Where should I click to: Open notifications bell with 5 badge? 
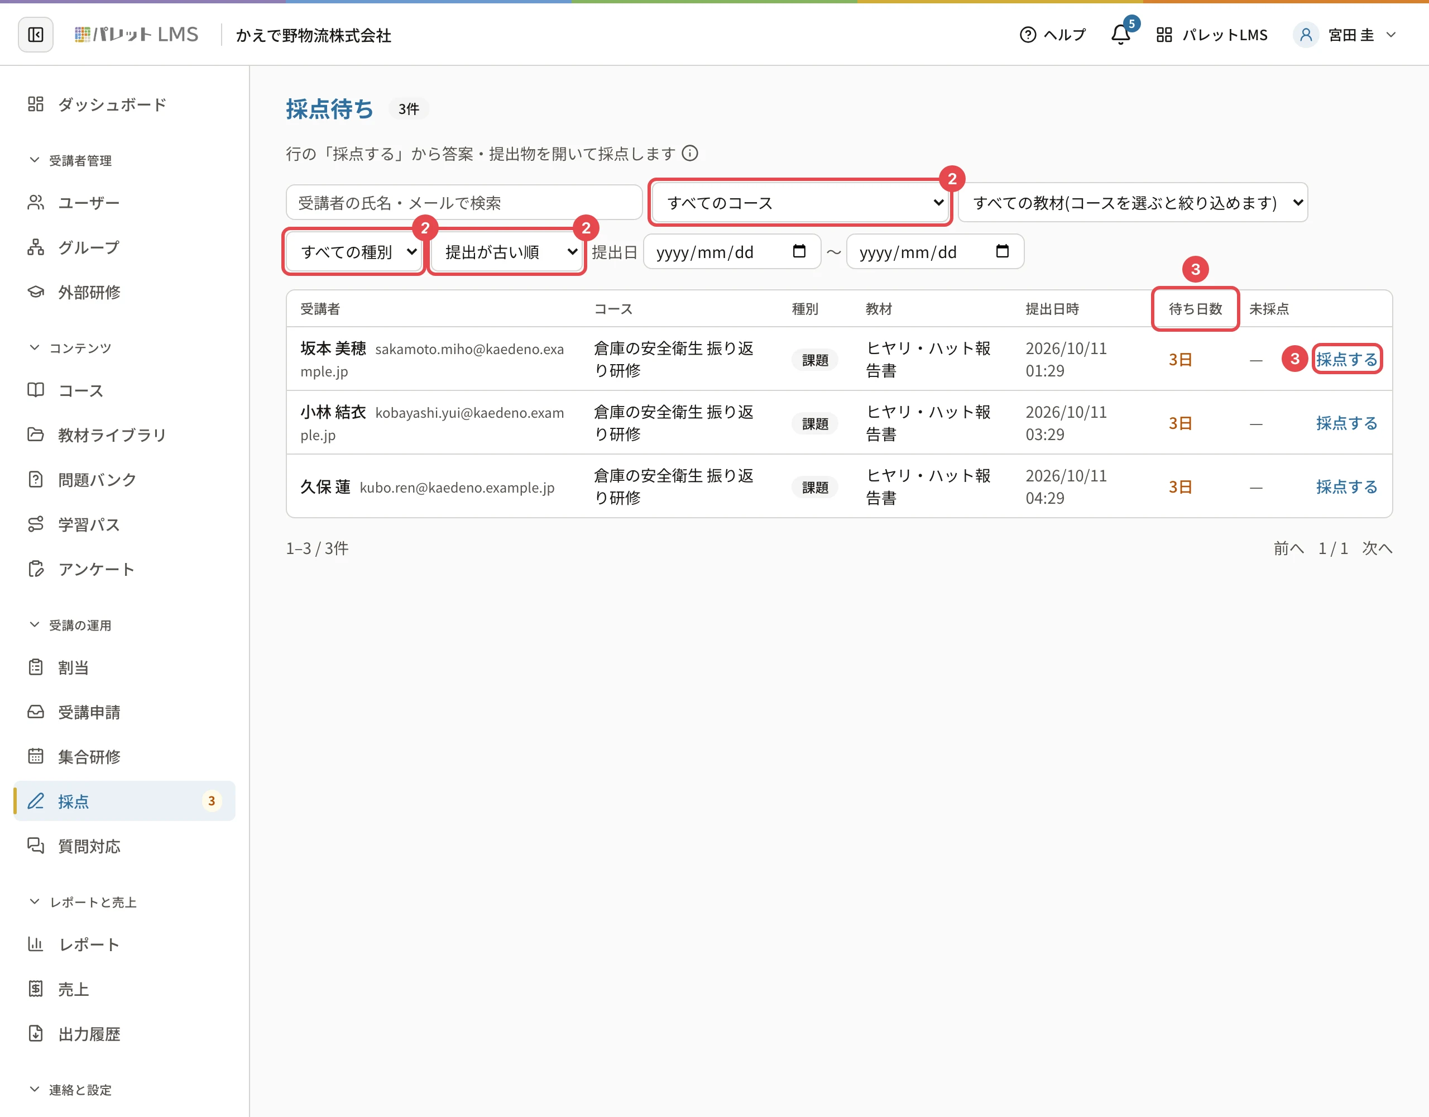pyautogui.click(x=1121, y=35)
